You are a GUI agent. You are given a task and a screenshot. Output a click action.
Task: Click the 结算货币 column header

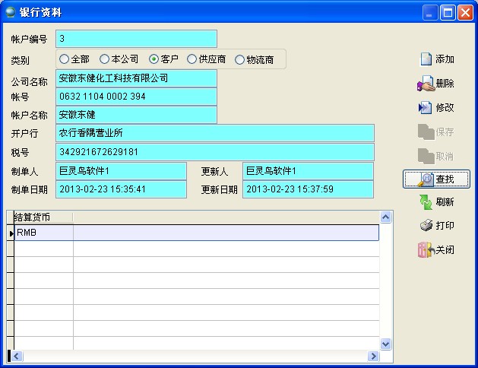point(43,217)
